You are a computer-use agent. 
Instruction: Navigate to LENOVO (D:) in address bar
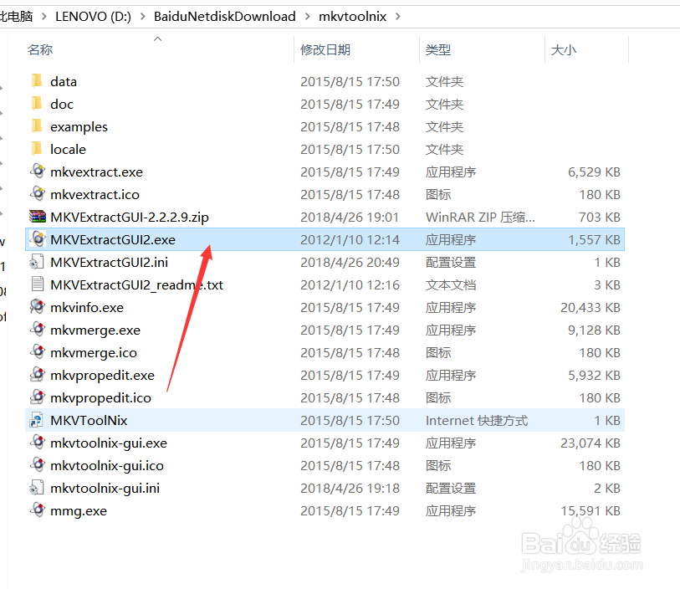pos(93,17)
